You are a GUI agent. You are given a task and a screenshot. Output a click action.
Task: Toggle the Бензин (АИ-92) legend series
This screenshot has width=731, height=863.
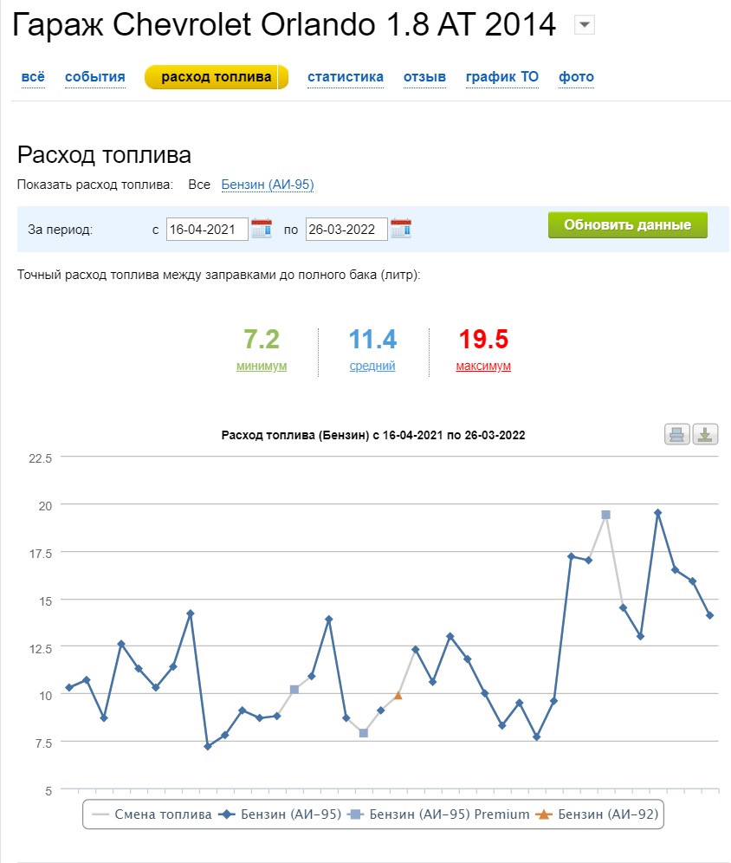click(599, 814)
